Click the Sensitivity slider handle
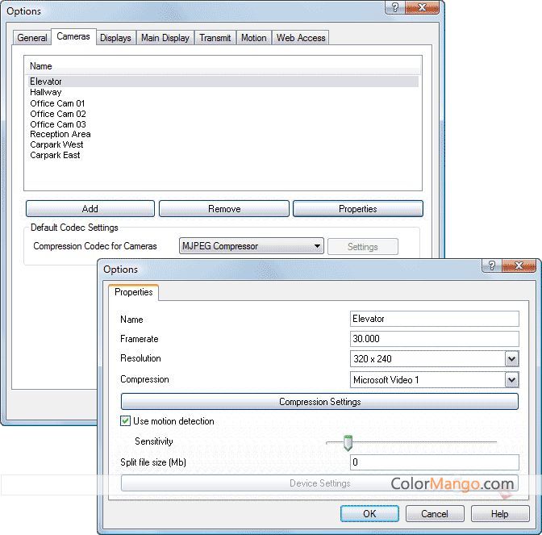 348,442
